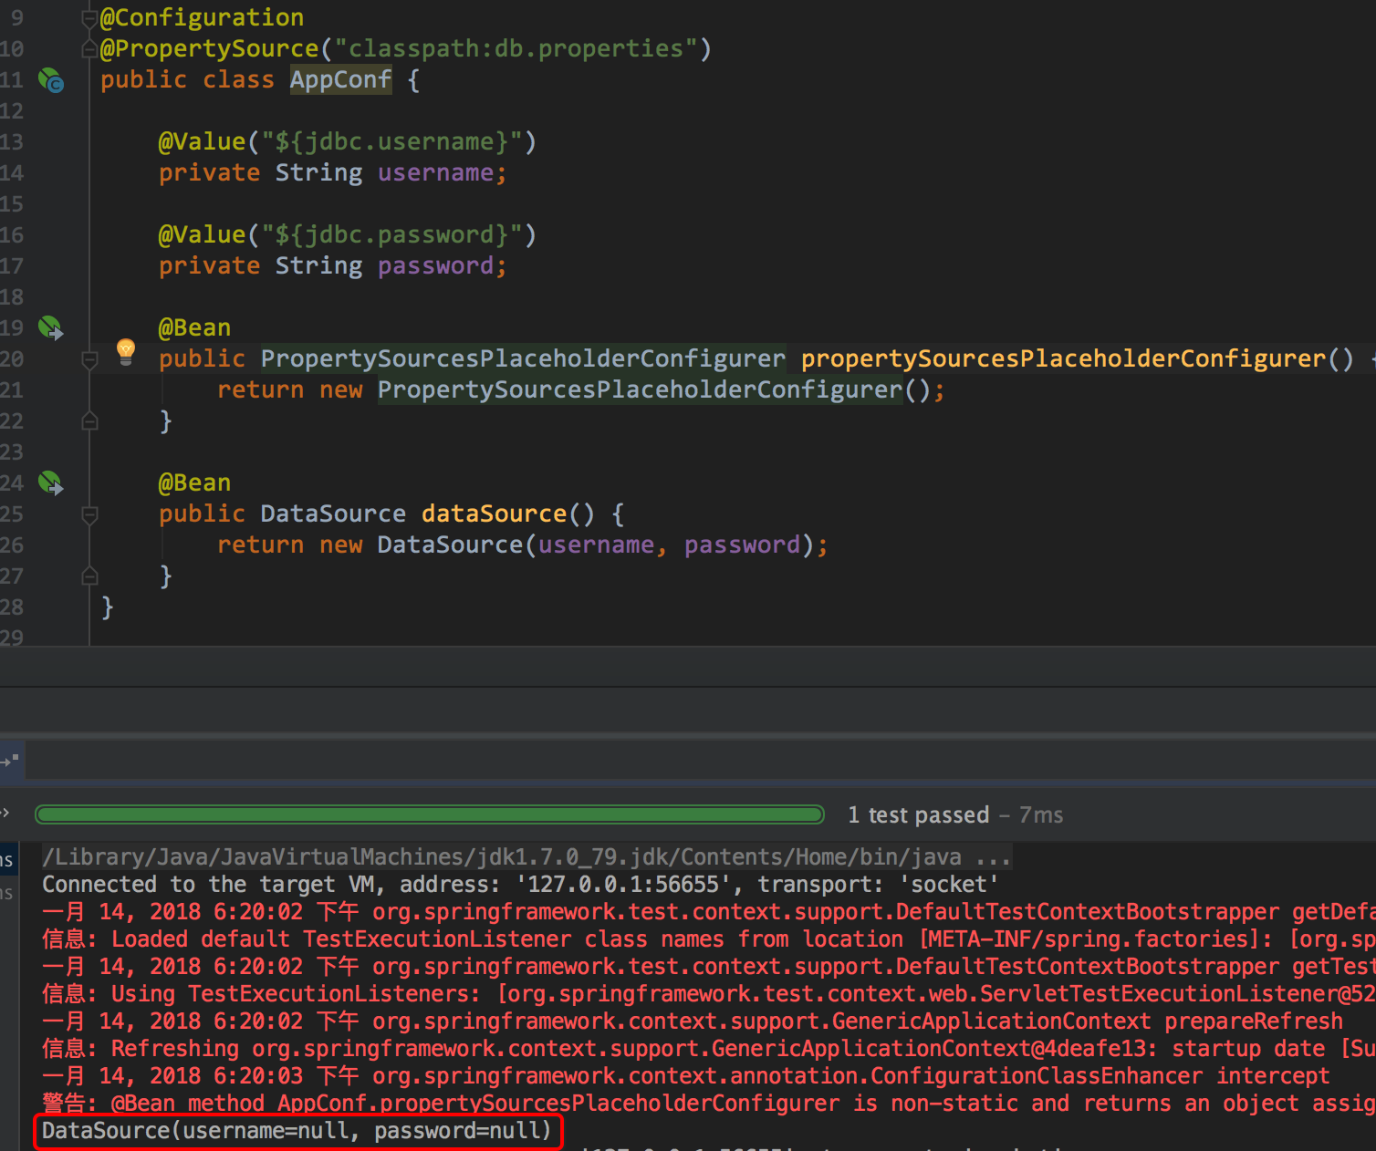Click the classpath:db.properties string
The height and width of the screenshot is (1151, 1376).
516,48
